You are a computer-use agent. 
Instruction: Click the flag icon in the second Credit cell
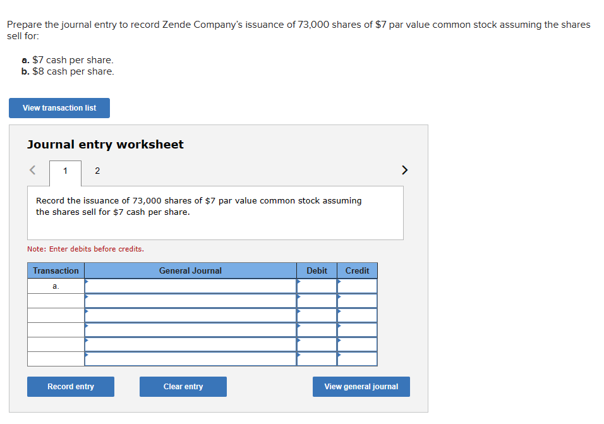339,297
